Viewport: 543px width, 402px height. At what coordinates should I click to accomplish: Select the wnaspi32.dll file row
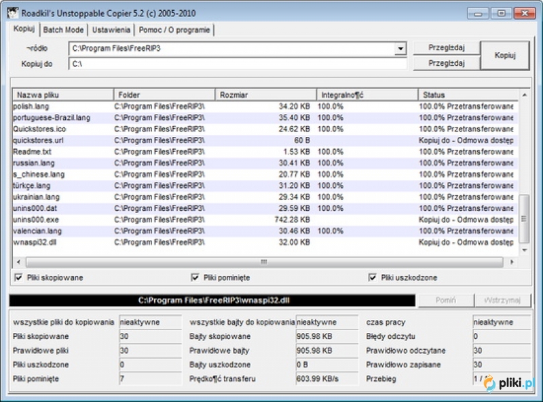(265, 242)
